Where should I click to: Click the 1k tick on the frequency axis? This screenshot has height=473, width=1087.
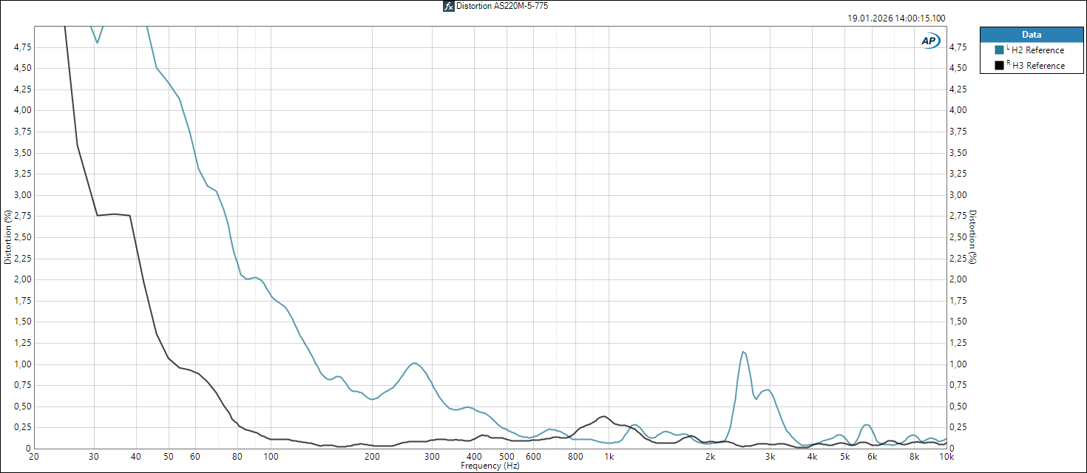click(609, 457)
